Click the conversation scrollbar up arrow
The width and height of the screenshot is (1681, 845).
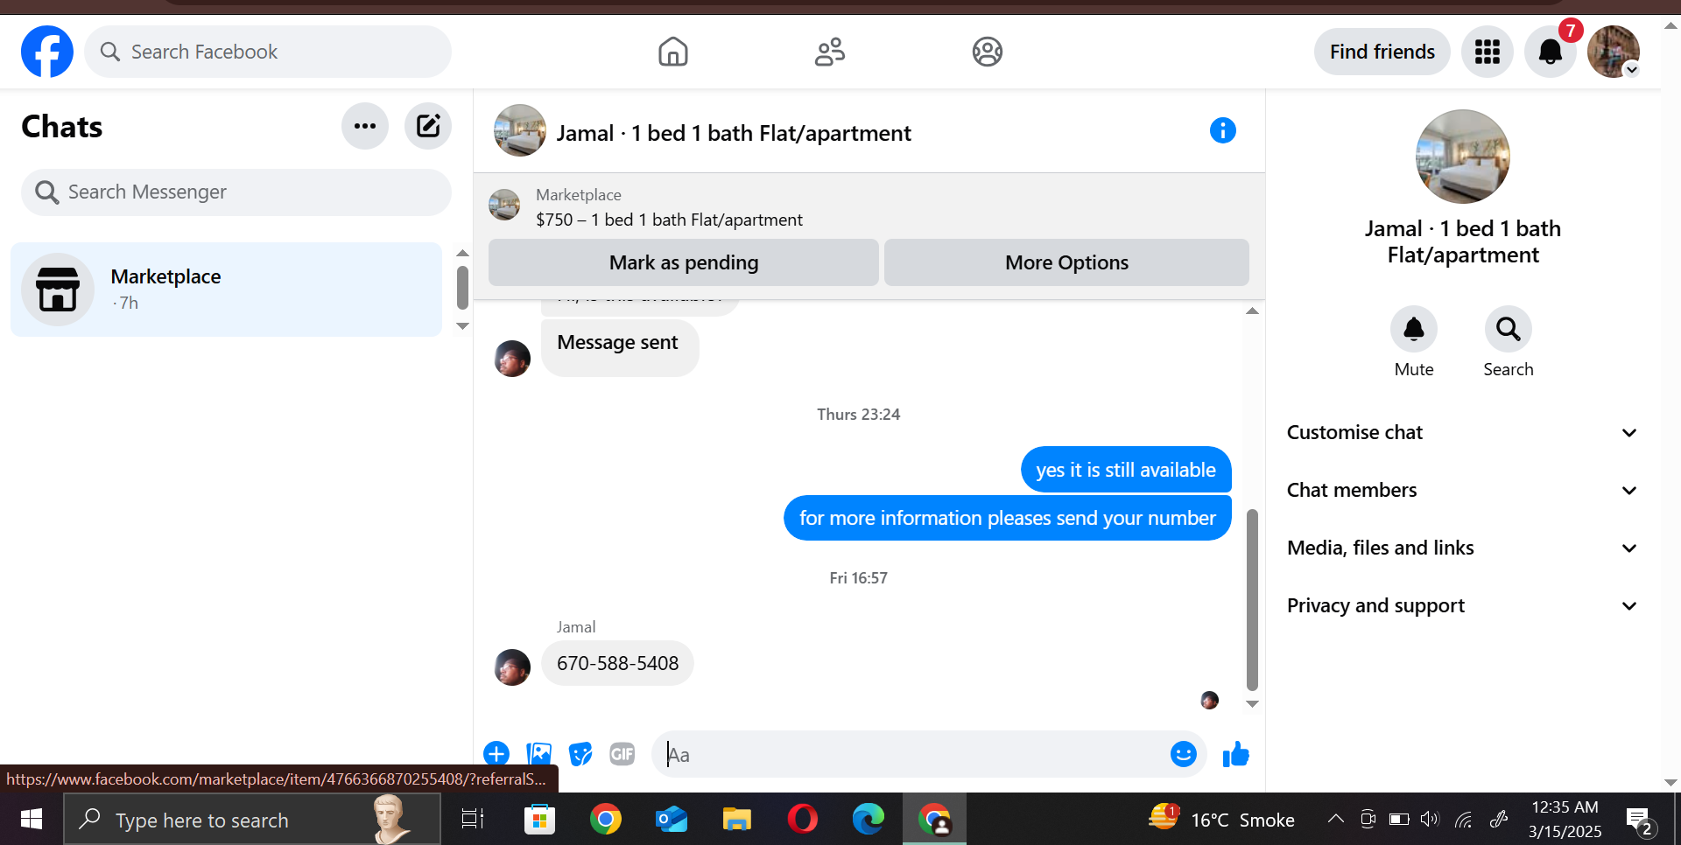point(1252,311)
